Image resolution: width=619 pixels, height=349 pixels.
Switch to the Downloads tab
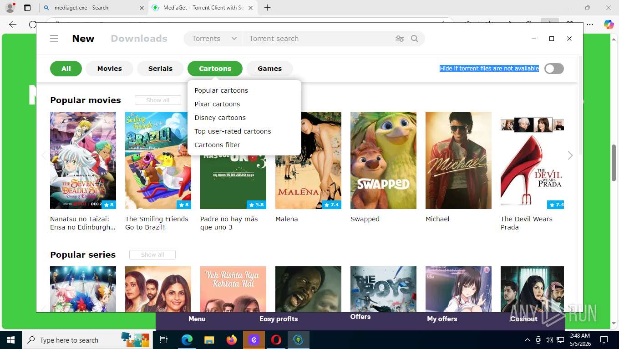(x=139, y=39)
